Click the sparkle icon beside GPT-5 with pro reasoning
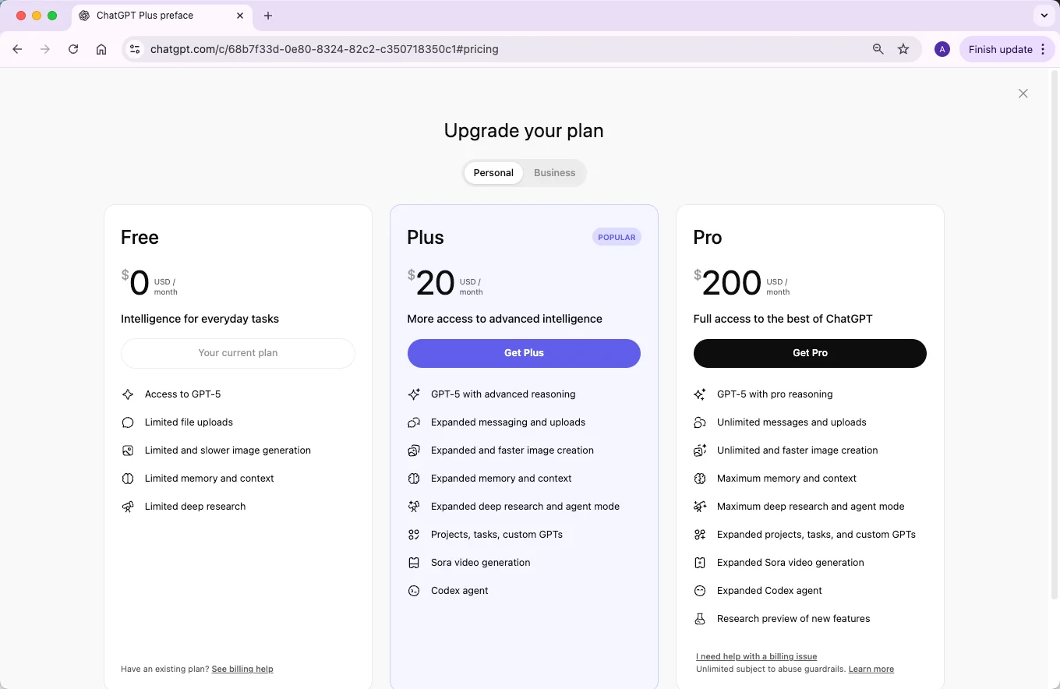Image resolution: width=1060 pixels, height=689 pixels. (x=700, y=394)
